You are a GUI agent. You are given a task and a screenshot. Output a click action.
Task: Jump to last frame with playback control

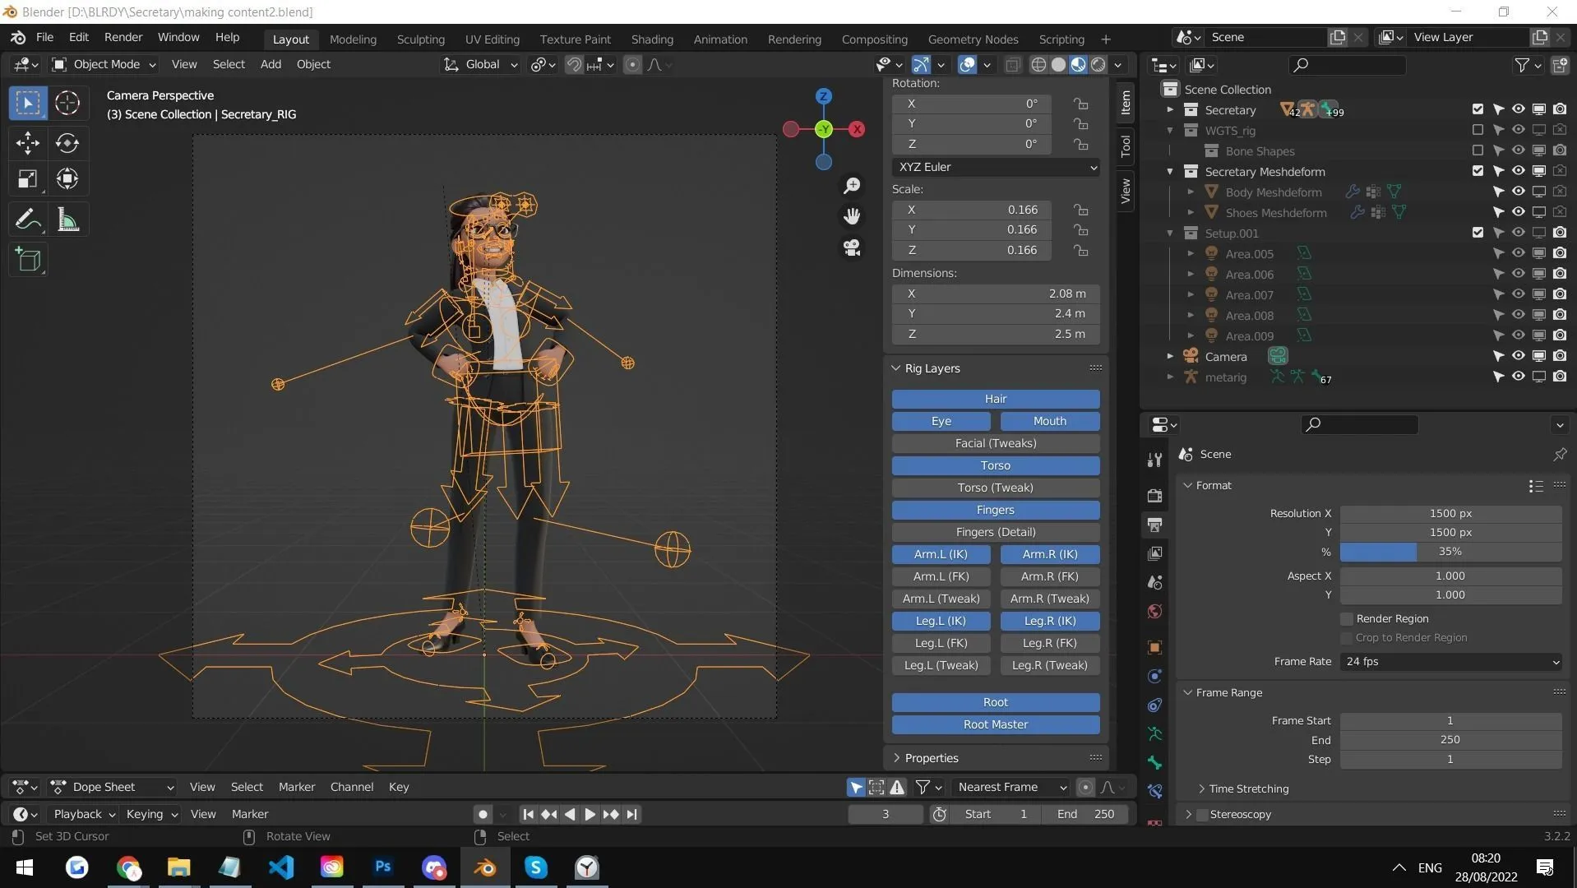point(631,814)
